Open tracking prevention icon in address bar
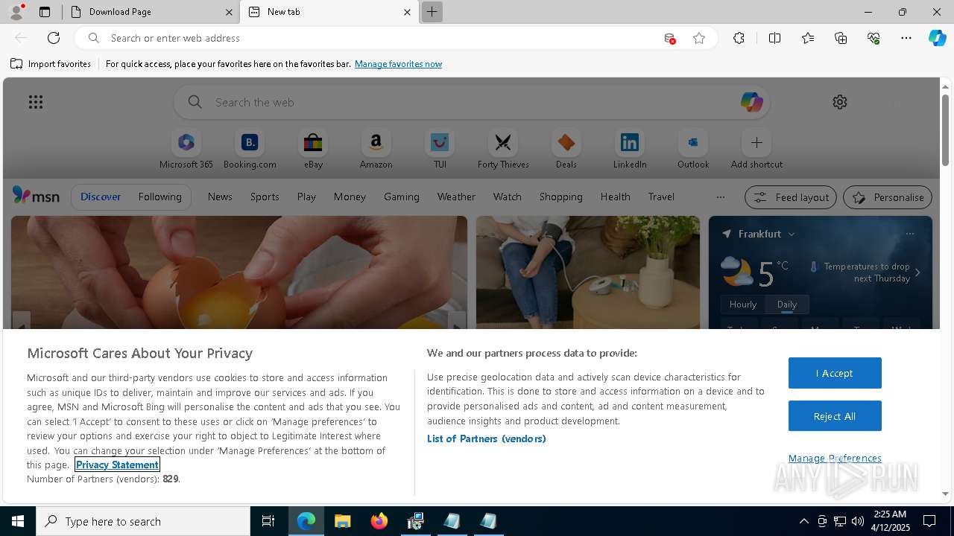Image resolution: width=954 pixels, height=536 pixels. pos(669,39)
